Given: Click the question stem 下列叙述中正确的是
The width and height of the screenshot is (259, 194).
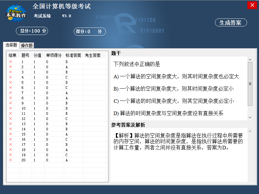Looking at the screenshot, I should point(137,64).
